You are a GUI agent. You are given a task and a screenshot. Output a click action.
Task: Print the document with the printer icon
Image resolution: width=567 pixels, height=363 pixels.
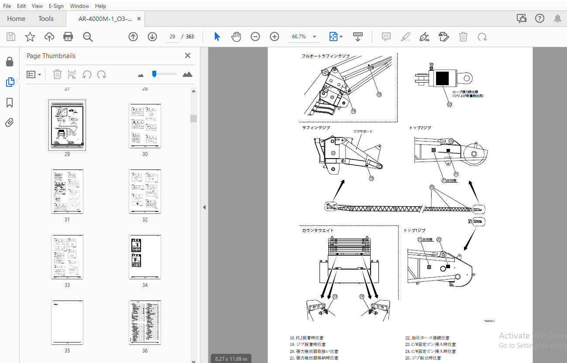[x=68, y=37]
